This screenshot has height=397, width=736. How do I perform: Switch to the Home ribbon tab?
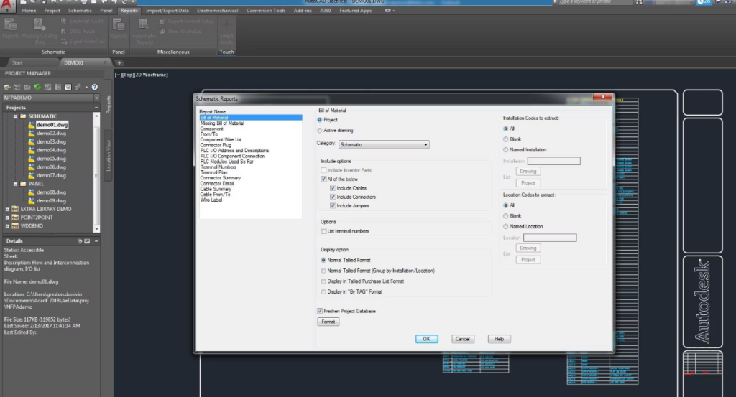point(29,10)
